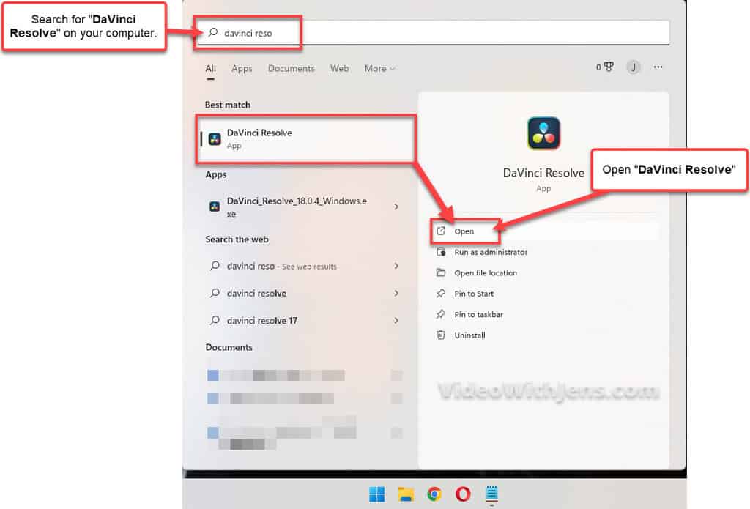Click the Open external-link icon
Viewport: 750px width, 509px height.
[441, 231]
